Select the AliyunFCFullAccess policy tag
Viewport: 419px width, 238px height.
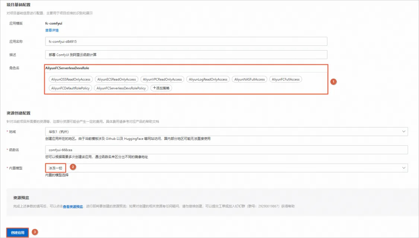point(286,79)
